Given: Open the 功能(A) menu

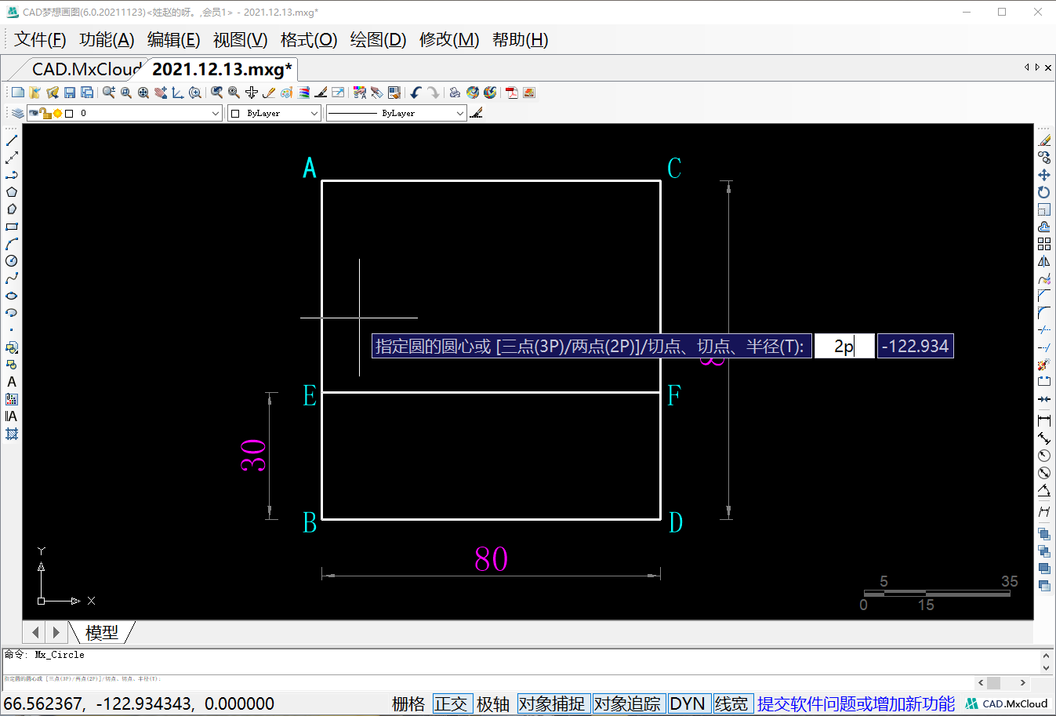Looking at the screenshot, I should pos(107,39).
